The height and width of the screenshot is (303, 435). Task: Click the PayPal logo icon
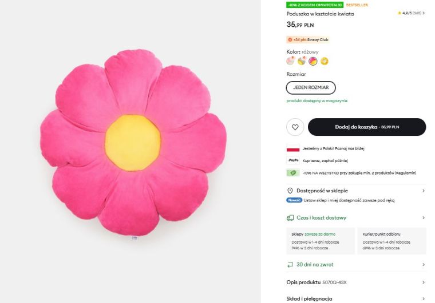(293, 160)
